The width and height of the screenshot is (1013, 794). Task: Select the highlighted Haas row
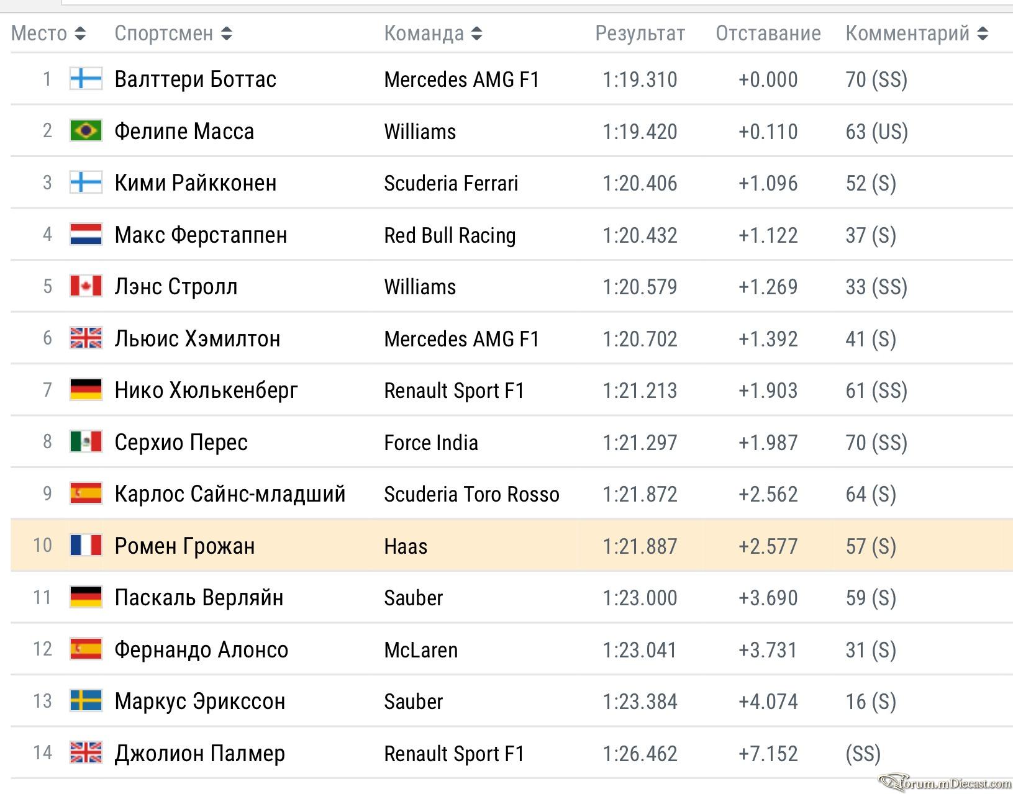tap(512, 546)
